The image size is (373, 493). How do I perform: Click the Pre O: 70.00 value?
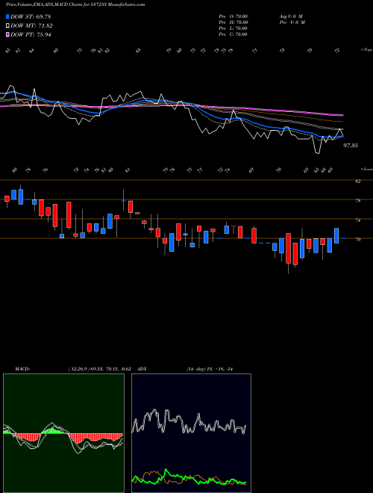click(233, 16)
